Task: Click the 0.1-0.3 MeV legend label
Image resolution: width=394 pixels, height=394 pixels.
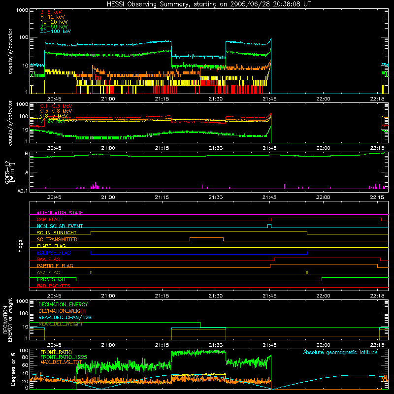Action: (56, 106)
